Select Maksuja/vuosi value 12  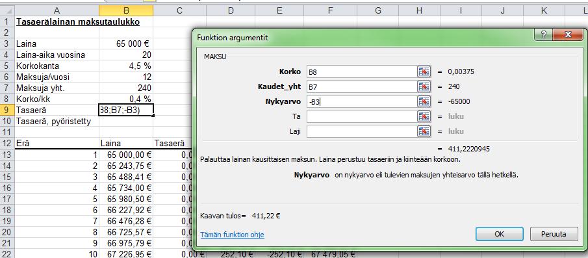[126, 77]
